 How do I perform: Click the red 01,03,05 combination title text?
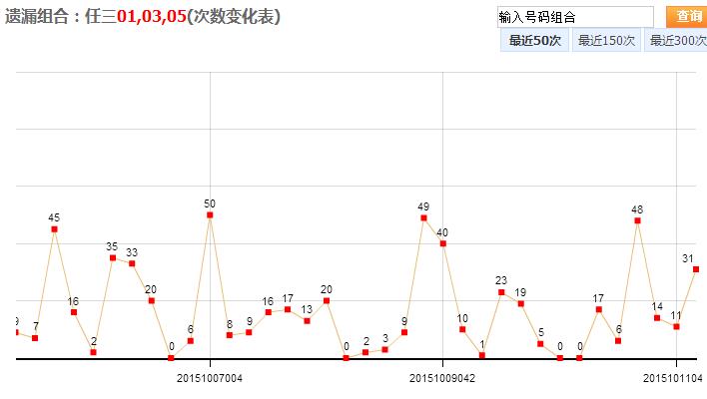(152, 17)
